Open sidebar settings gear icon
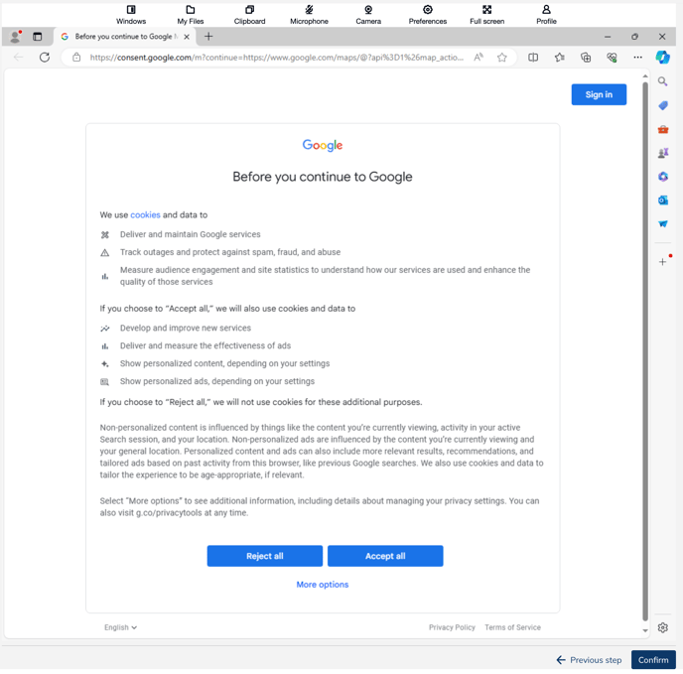This screenshot has height=674, width=683. point(662,627)
